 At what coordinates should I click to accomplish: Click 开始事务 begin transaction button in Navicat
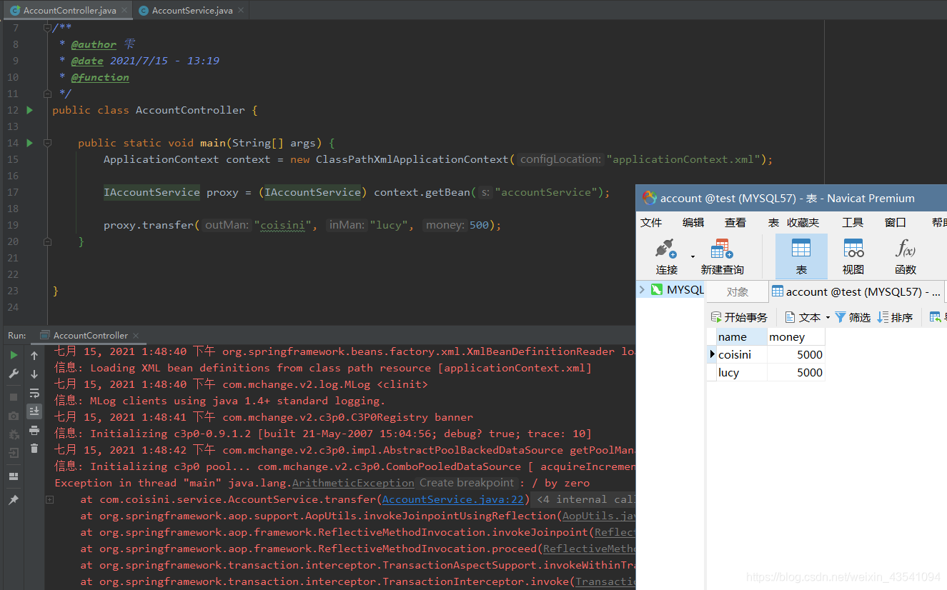[x=739, y=317]
